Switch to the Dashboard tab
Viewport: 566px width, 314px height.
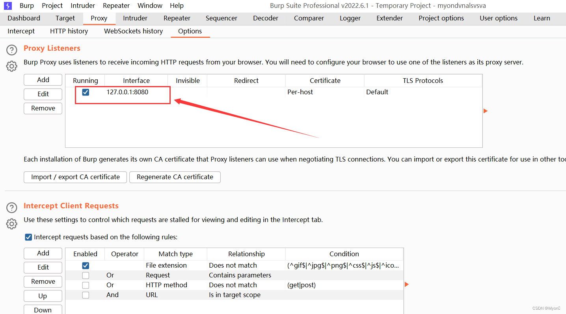(24, 18)
